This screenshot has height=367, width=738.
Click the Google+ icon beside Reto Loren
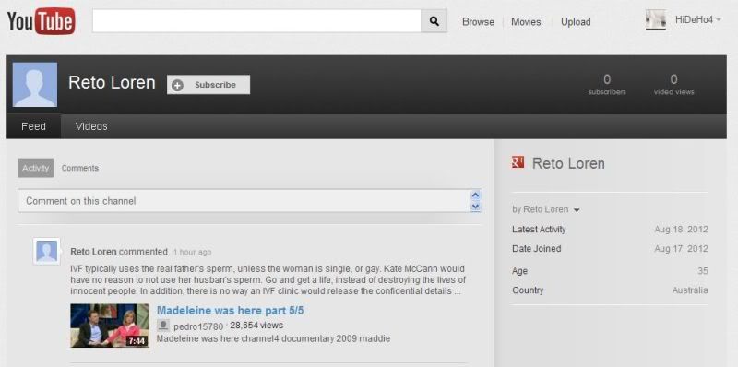[518, 162]
